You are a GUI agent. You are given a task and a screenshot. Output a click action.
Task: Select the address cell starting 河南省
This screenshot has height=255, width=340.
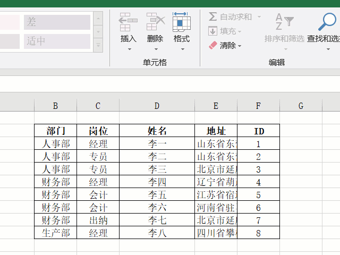point(216,207)
